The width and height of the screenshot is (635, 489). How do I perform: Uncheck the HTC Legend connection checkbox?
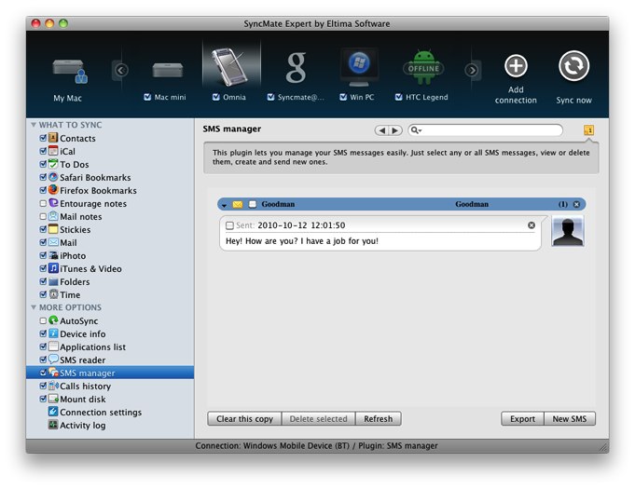pyautogui.click(x=398, y=97)
